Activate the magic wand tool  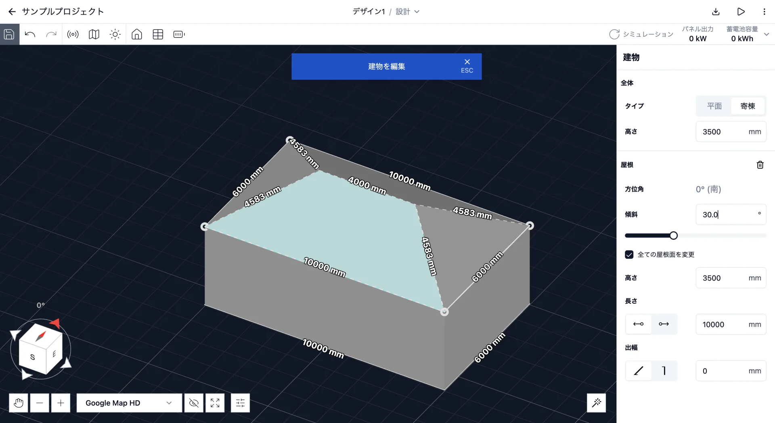tap(596, 402)
